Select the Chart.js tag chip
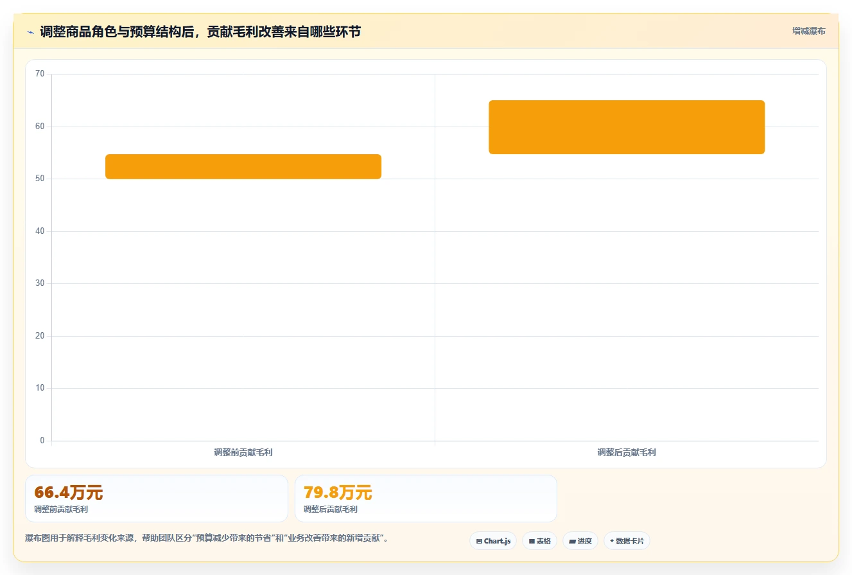The height and width of the screenshot is (575, 852). coord(493,541)
